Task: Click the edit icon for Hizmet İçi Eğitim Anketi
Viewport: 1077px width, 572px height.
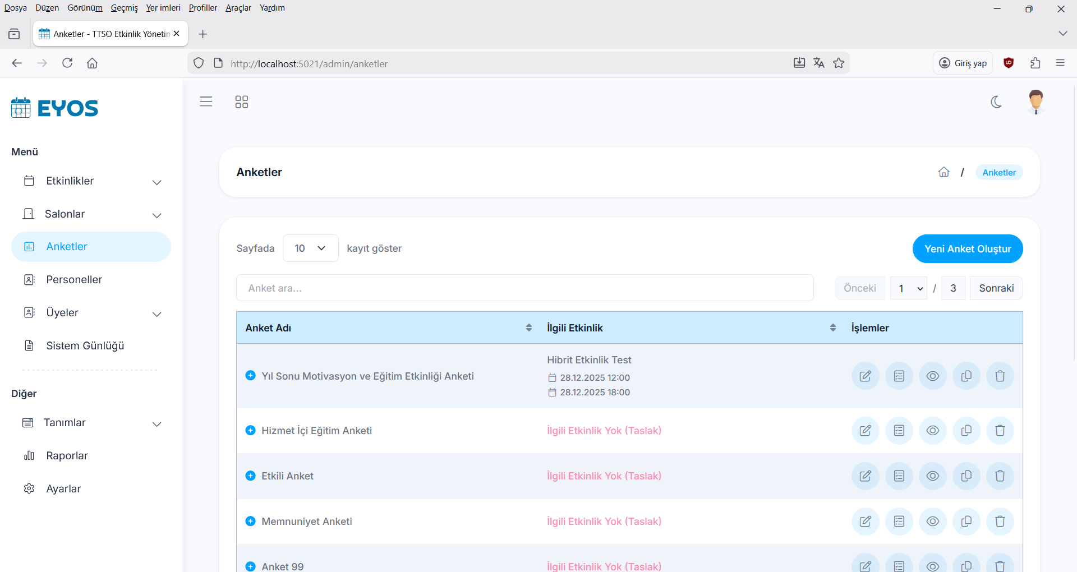Action: [x=865, y=431]
